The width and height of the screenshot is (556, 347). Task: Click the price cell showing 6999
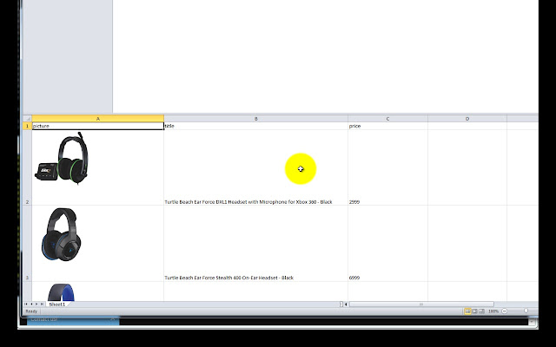(387, 244)
